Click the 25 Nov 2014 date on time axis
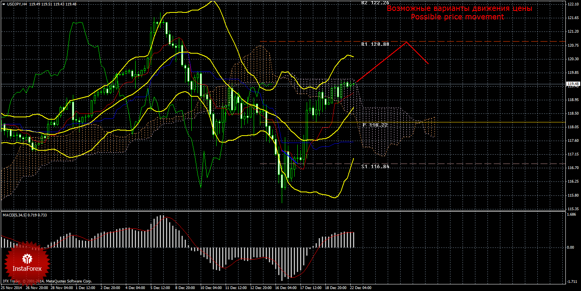 click(11, 288)
